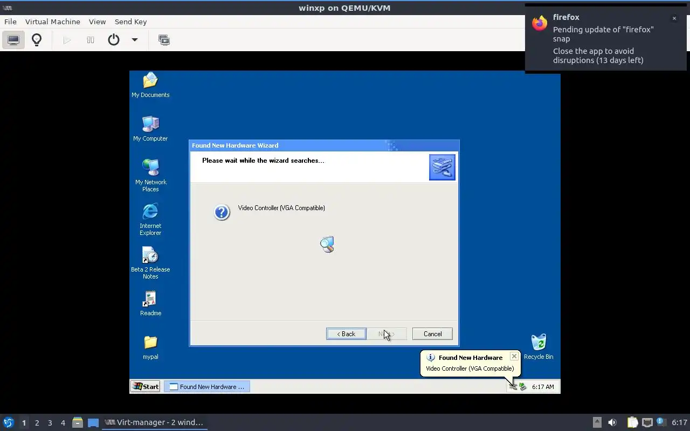This screenshot has height=431, width=690.
Task: Click the host panel clock 6:17
Action: (x=679, y=422)
